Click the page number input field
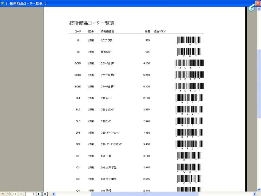 (x=30, y=194)
